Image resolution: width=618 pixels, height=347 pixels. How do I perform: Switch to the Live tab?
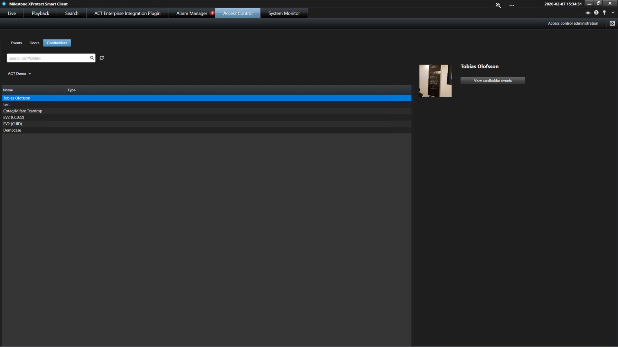tap(12, 13)
